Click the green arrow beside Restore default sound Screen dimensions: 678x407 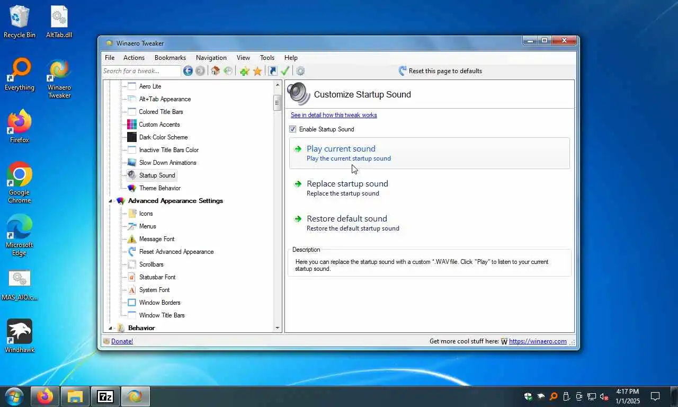(298, 219)
